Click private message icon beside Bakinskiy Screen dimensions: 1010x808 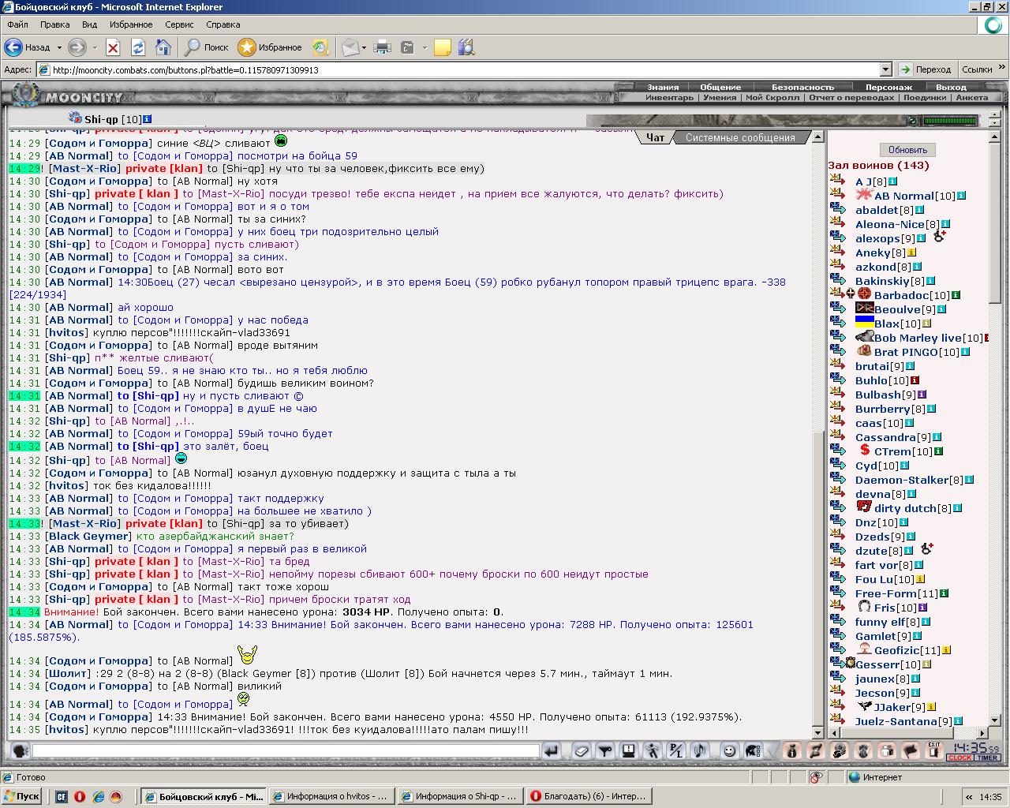[837, 281]
